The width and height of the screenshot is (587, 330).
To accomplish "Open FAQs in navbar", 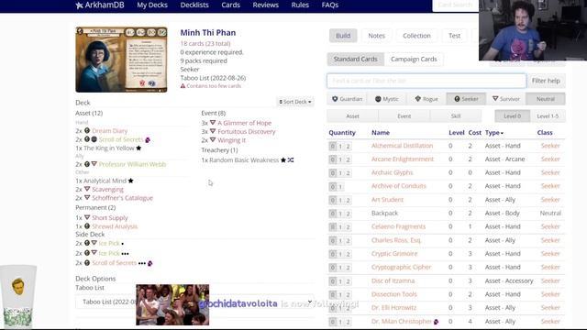I will pyautogui.click(x=330, y=5).
